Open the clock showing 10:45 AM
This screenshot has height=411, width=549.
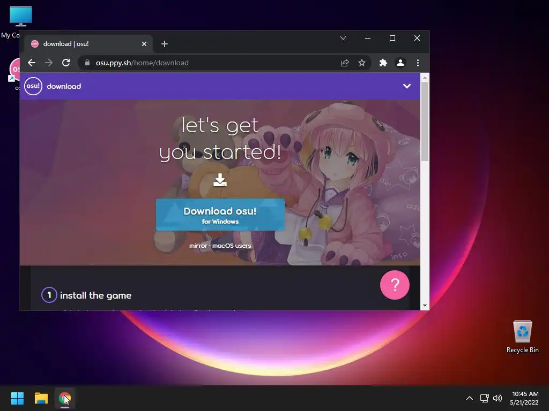click(x=524, y=398)
